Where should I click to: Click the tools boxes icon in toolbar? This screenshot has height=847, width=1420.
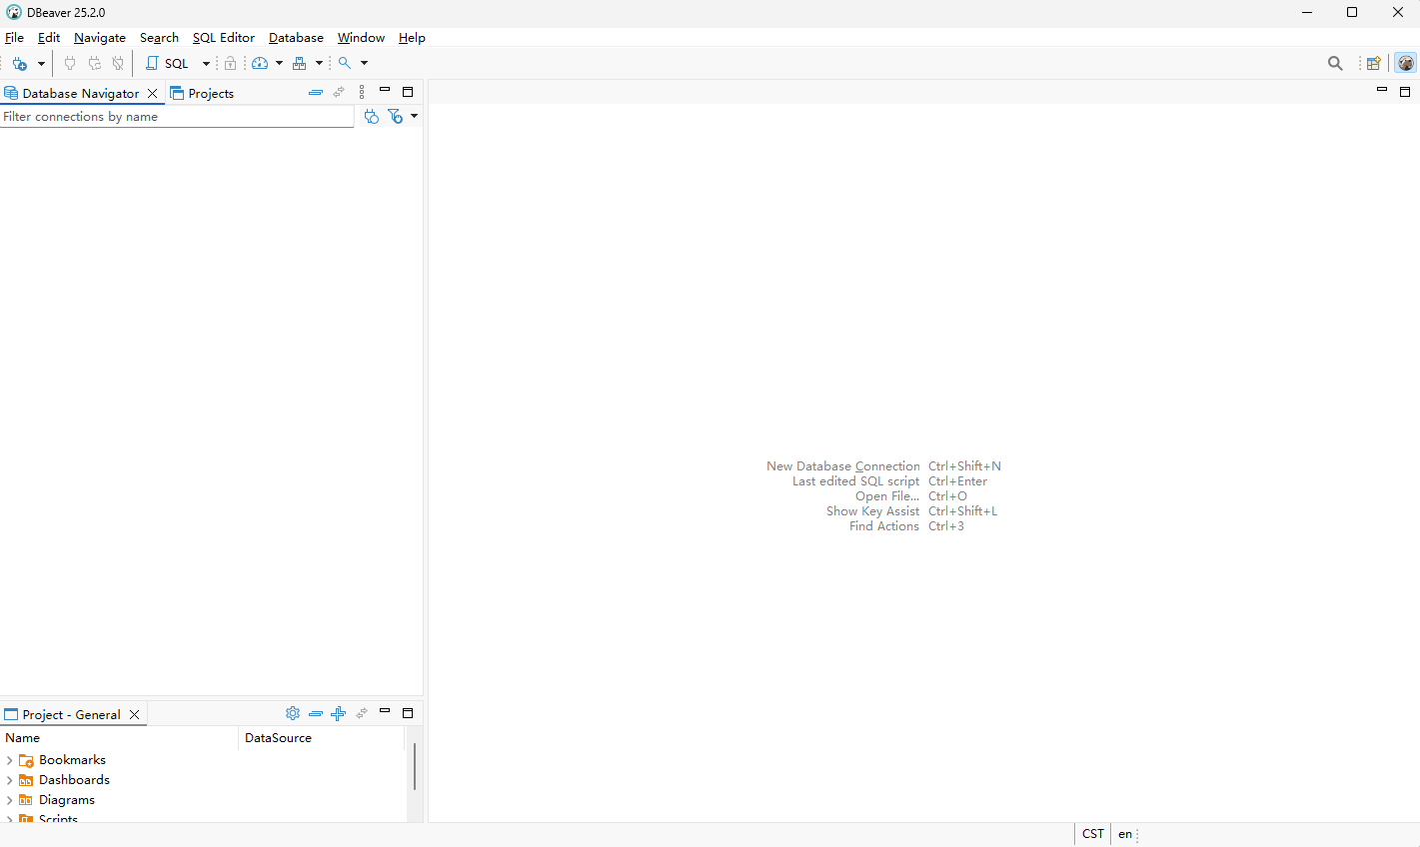click(299, 63)
